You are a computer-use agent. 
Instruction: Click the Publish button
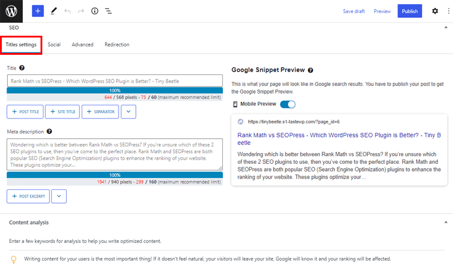pos(409,11)
